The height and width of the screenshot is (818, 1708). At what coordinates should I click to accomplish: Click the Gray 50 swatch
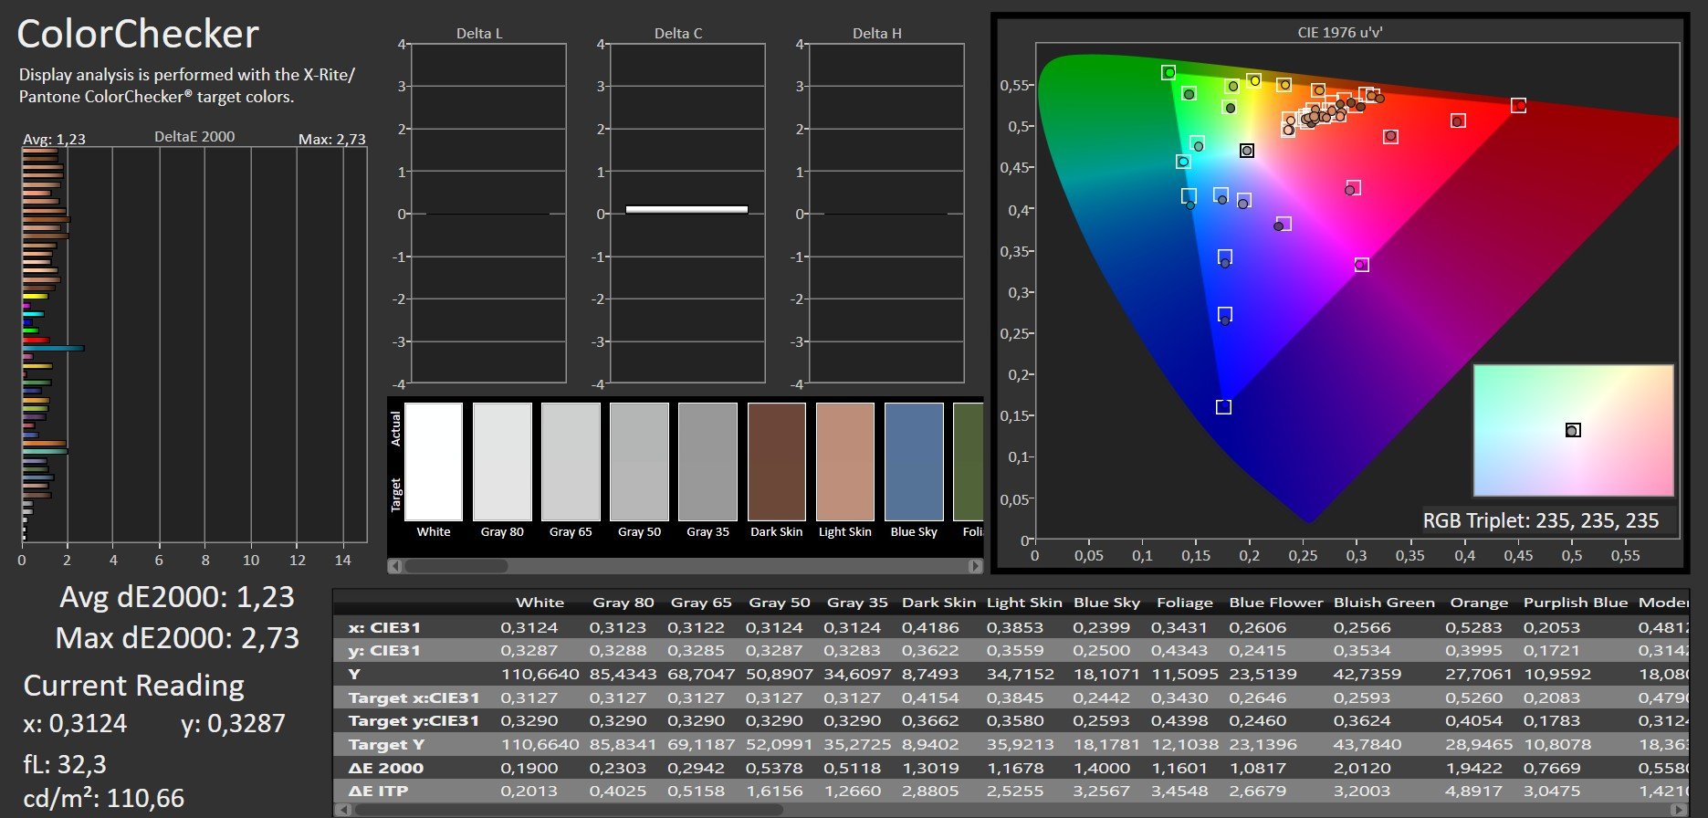[x=639, y=462]
